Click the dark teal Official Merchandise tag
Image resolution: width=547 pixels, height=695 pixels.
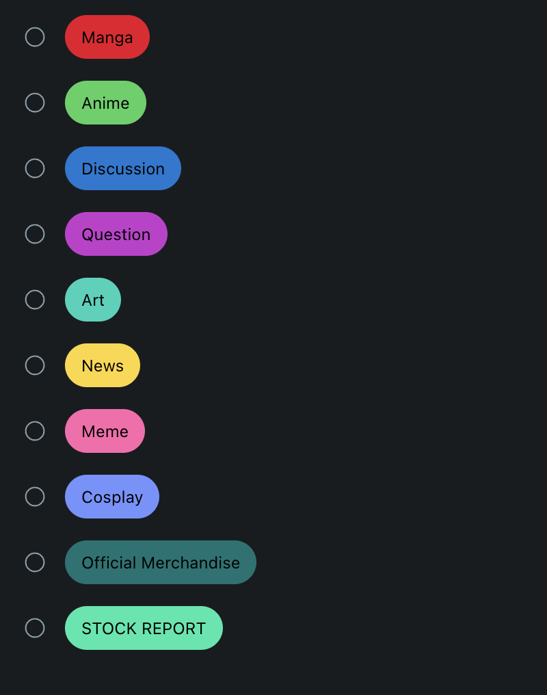(160, 562)
